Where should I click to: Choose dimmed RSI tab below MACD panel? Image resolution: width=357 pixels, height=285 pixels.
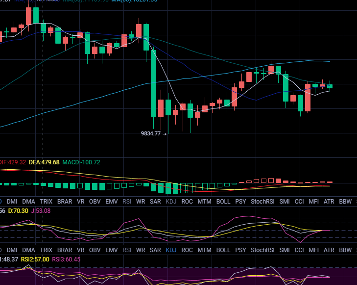click(127, 201)
